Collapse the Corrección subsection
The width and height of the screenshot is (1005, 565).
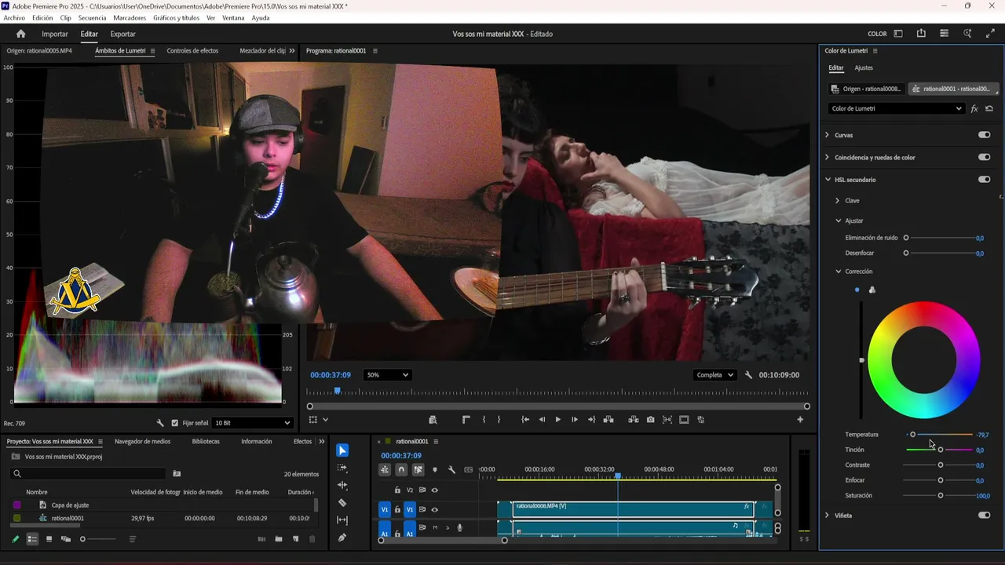pyautogui.click(x=838, y=272)
